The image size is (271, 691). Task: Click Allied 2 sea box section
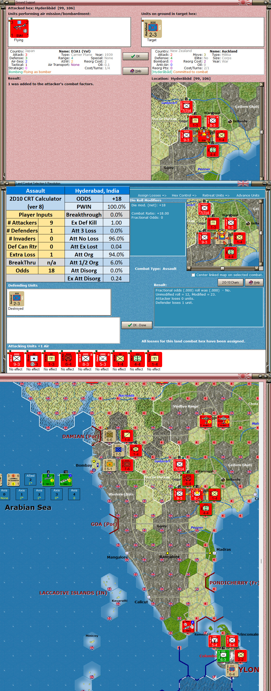tap(30, 479)
